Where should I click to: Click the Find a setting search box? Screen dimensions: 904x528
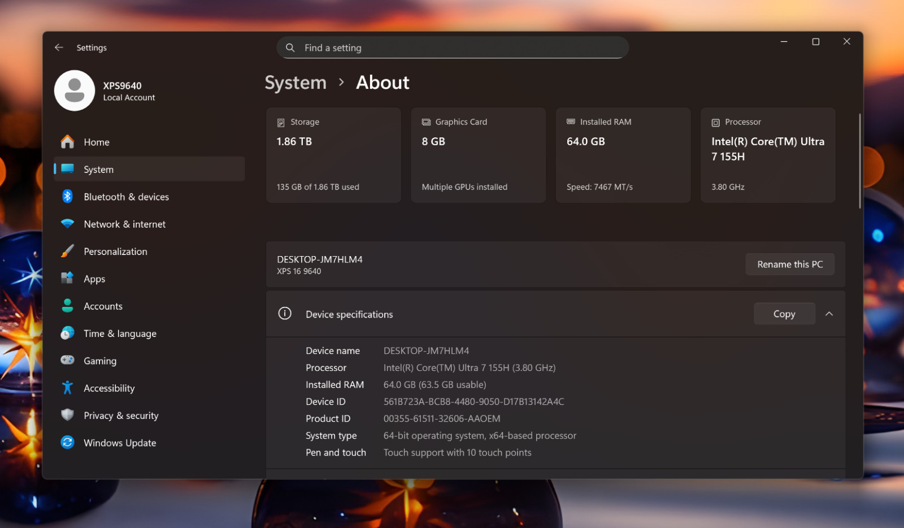453,47
